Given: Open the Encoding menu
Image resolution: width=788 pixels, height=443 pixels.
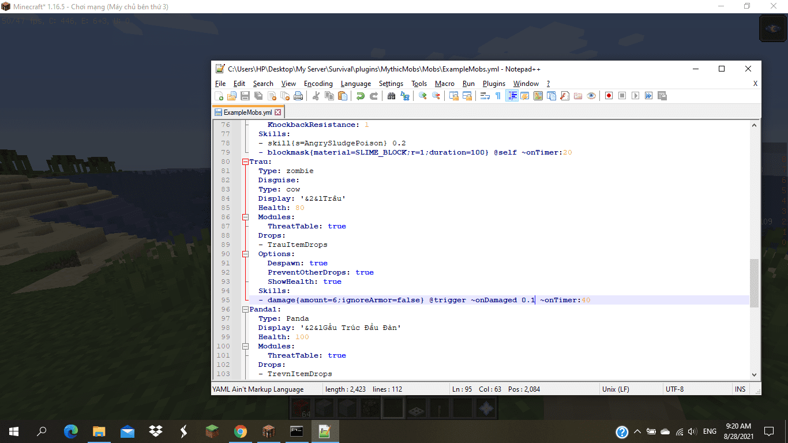Looking at the screenshot, I should coord(318,84).
